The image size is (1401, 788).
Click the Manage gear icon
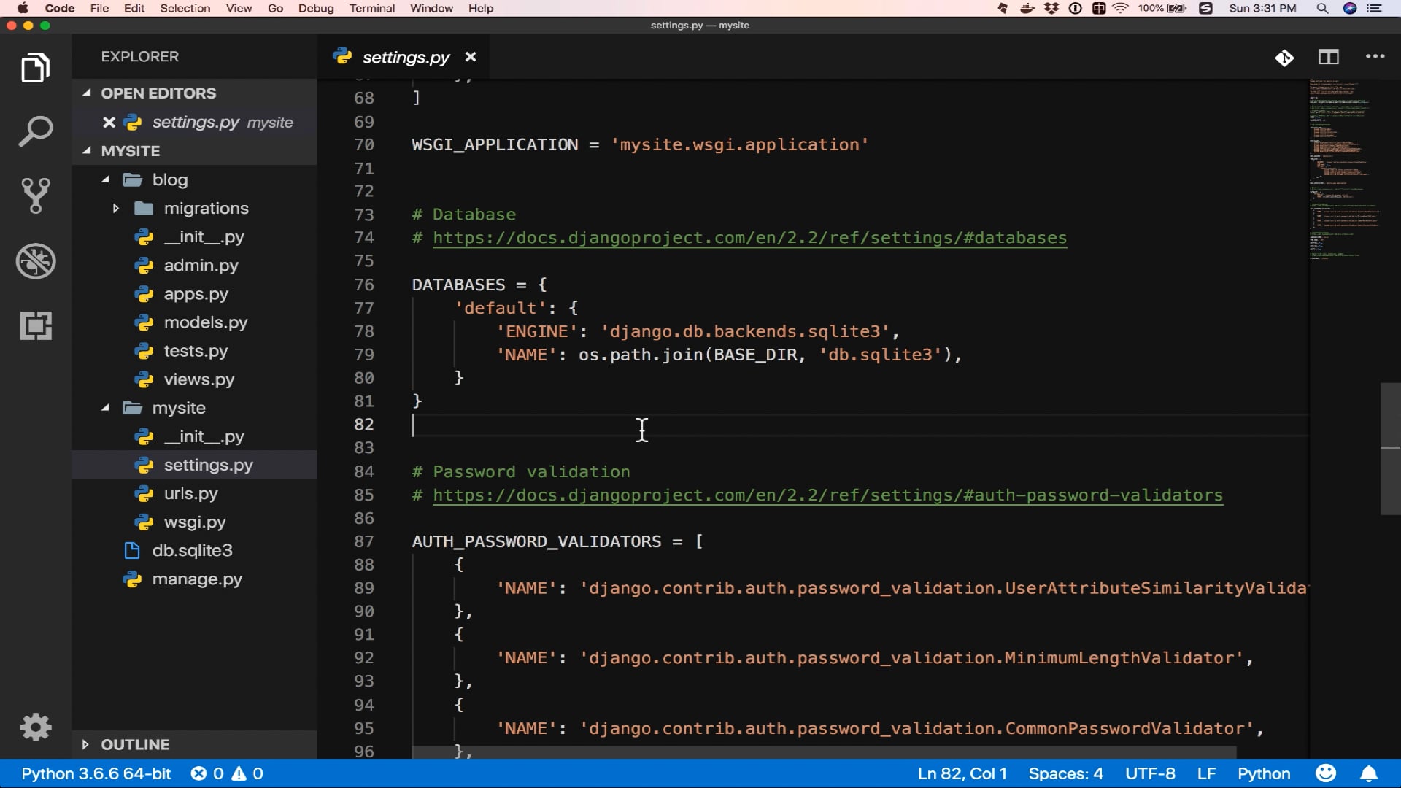(x=35, y=727)
